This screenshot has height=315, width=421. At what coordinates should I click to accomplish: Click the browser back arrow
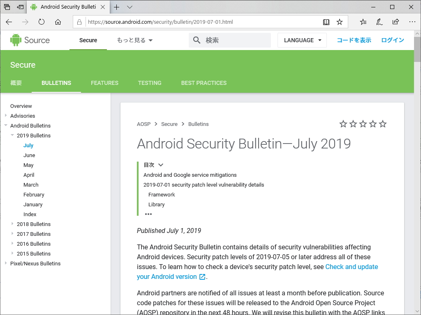click(x=9, y=22)
